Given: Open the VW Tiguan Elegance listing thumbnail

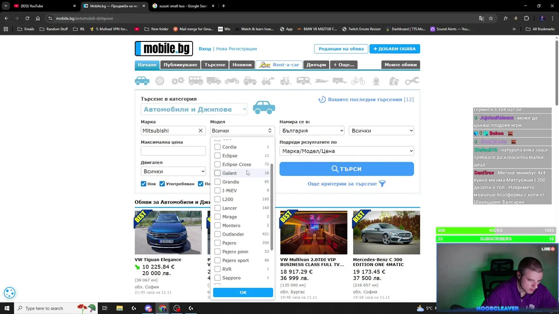Looking at the screenshot, I should tap(168, 232).
